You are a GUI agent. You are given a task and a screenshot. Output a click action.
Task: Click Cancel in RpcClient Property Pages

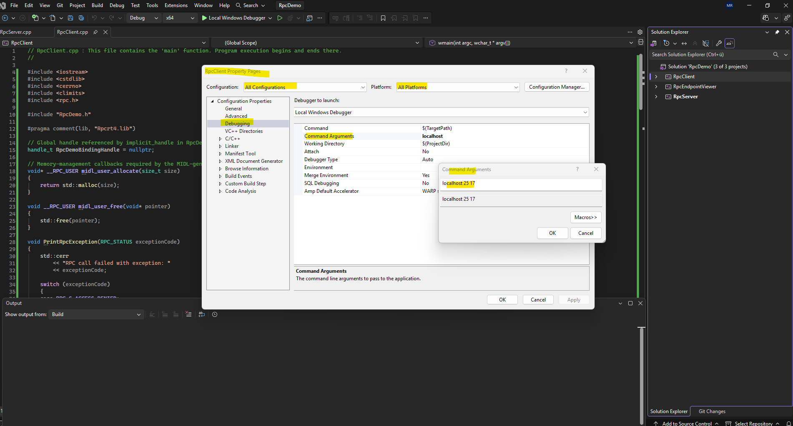tap(538, 300)
